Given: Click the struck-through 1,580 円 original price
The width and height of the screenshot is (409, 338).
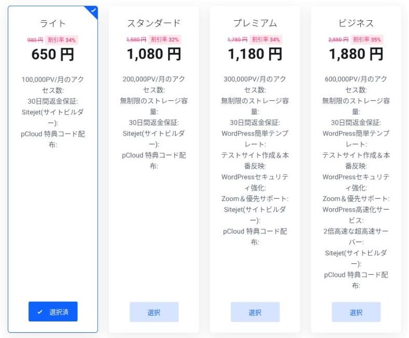Looking at the screenshot, I should [x=136, y=40].
